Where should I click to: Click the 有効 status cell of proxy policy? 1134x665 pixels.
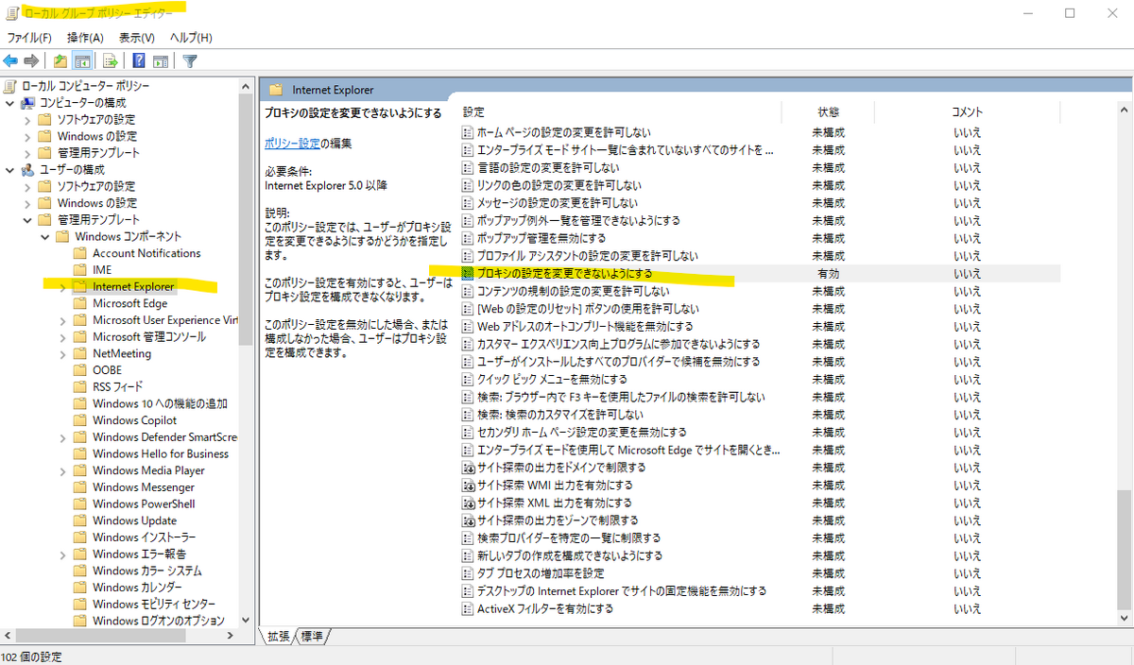(828, 273)
